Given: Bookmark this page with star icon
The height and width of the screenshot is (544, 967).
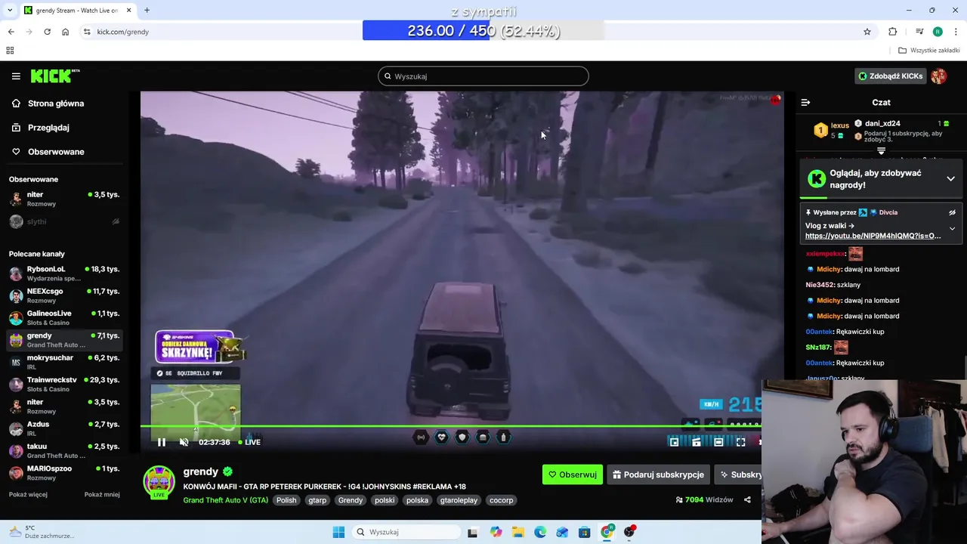Looking at the screenshot, I should point(867,32).
